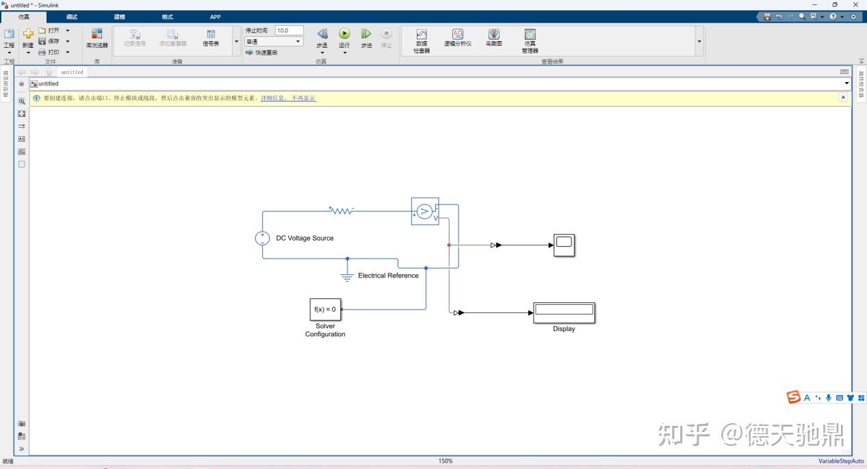
Task: Open the 仿真管理器 Simulation Manager
Action: [530, 41]
